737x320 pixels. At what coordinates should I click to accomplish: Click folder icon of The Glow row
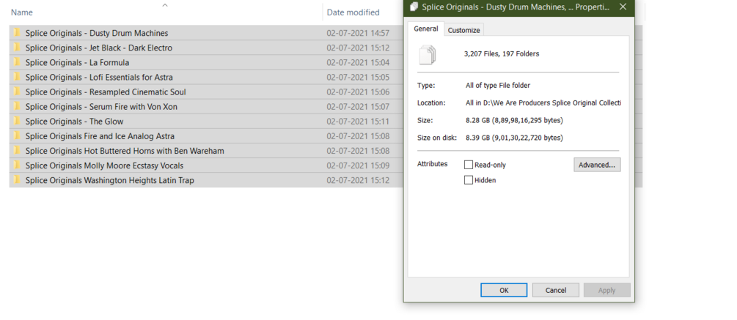[x=17, y=122]
